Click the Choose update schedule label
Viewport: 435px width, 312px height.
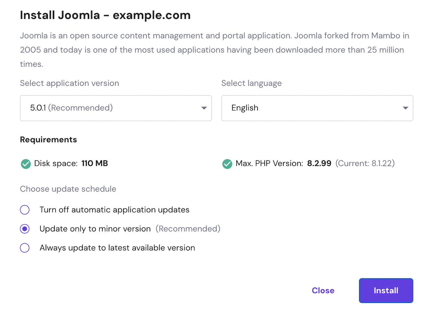(x=68, y=189)
